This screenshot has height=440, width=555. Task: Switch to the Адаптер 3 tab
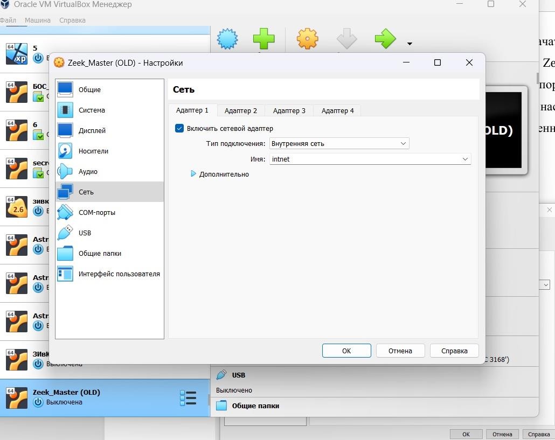coord(289,111)
